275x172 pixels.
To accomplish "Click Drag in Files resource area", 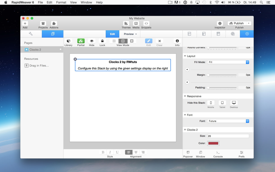I will 37,66.
